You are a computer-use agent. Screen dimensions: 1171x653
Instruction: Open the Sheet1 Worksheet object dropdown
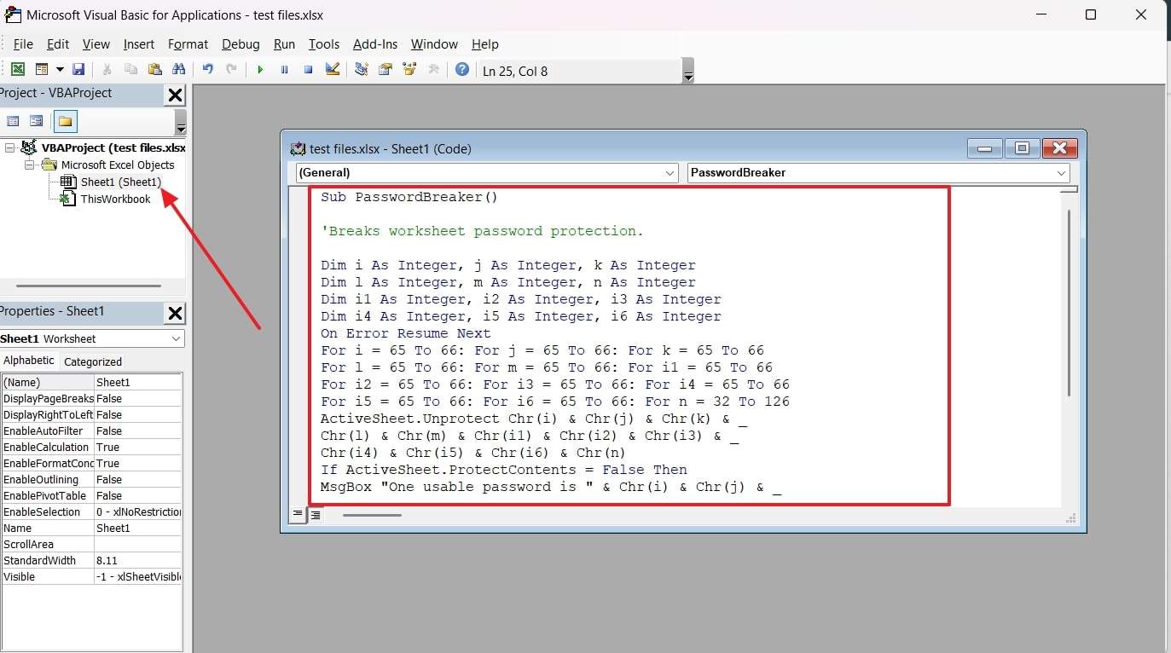[176, 338]
